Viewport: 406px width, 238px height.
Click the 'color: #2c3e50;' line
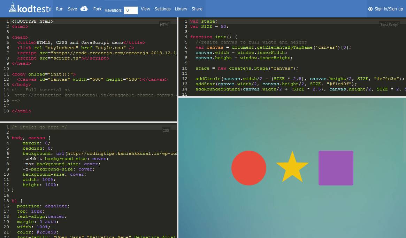click(x=38, y=232)
